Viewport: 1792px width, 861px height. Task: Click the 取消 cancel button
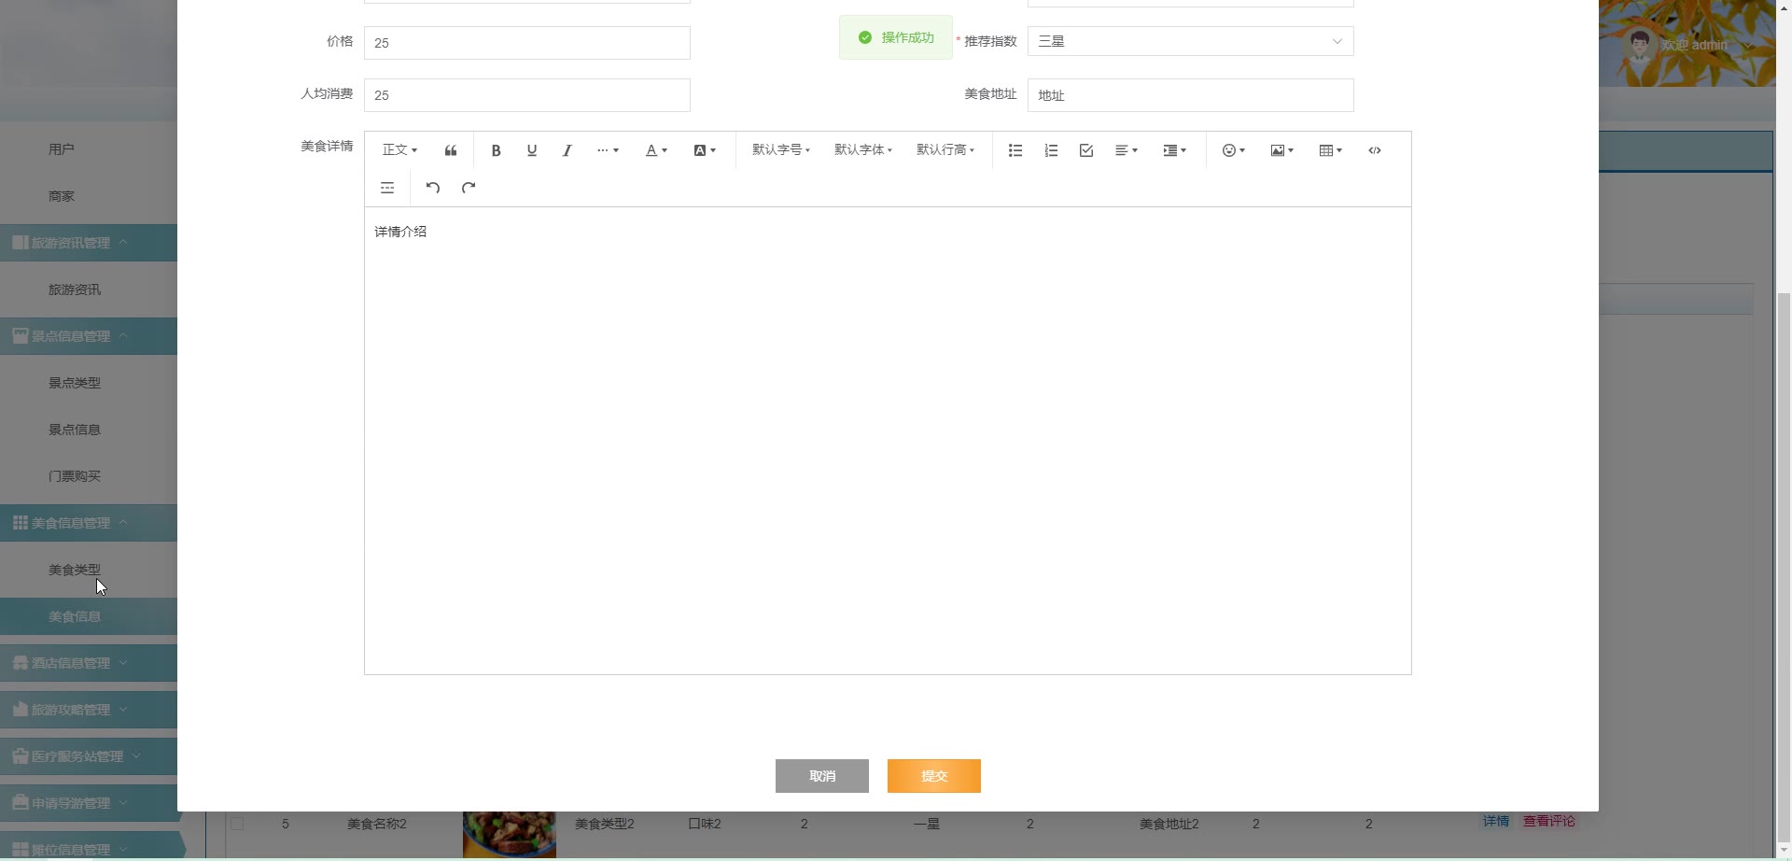[822, 776]
